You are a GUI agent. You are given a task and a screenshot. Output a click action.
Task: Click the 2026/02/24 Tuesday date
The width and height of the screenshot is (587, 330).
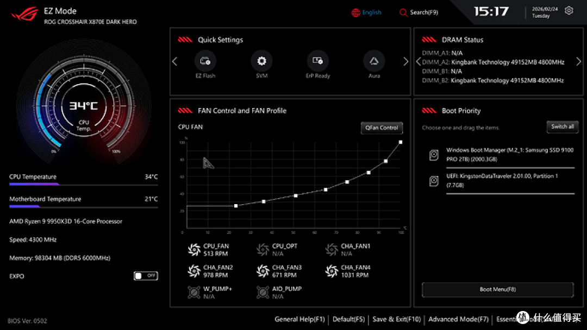point(545,12)
